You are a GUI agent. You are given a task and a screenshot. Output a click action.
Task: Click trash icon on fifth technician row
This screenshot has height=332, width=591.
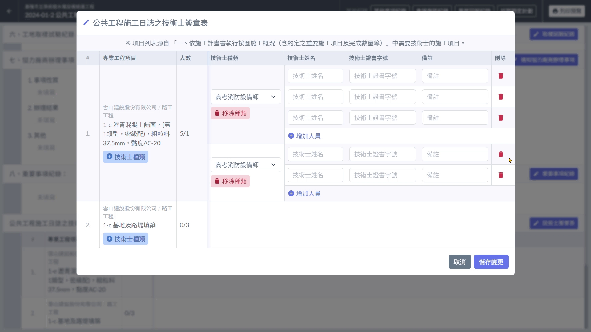501,175
